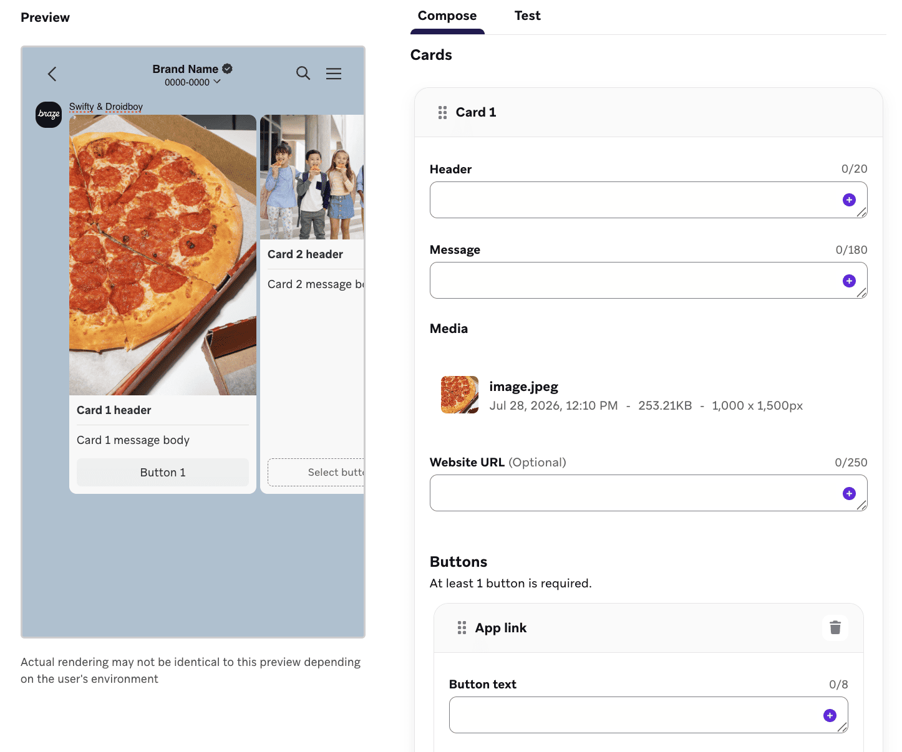This screenshot has width=902, height=752.
Task: Click the back arrow in phone preview
Action: pyautogui.click(x=52, y=74)
